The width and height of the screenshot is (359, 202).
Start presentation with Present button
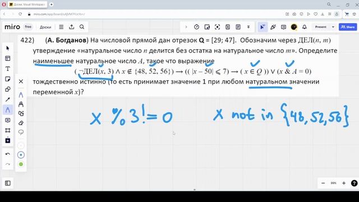(x=320, y=27)
